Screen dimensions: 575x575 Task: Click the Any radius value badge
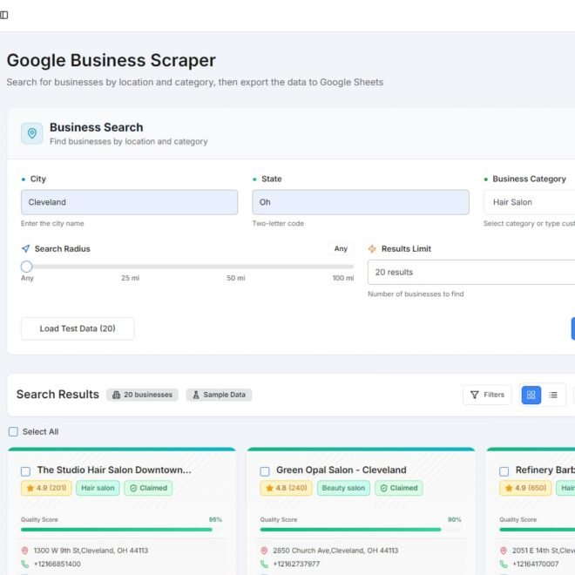[x=341, y=248]
